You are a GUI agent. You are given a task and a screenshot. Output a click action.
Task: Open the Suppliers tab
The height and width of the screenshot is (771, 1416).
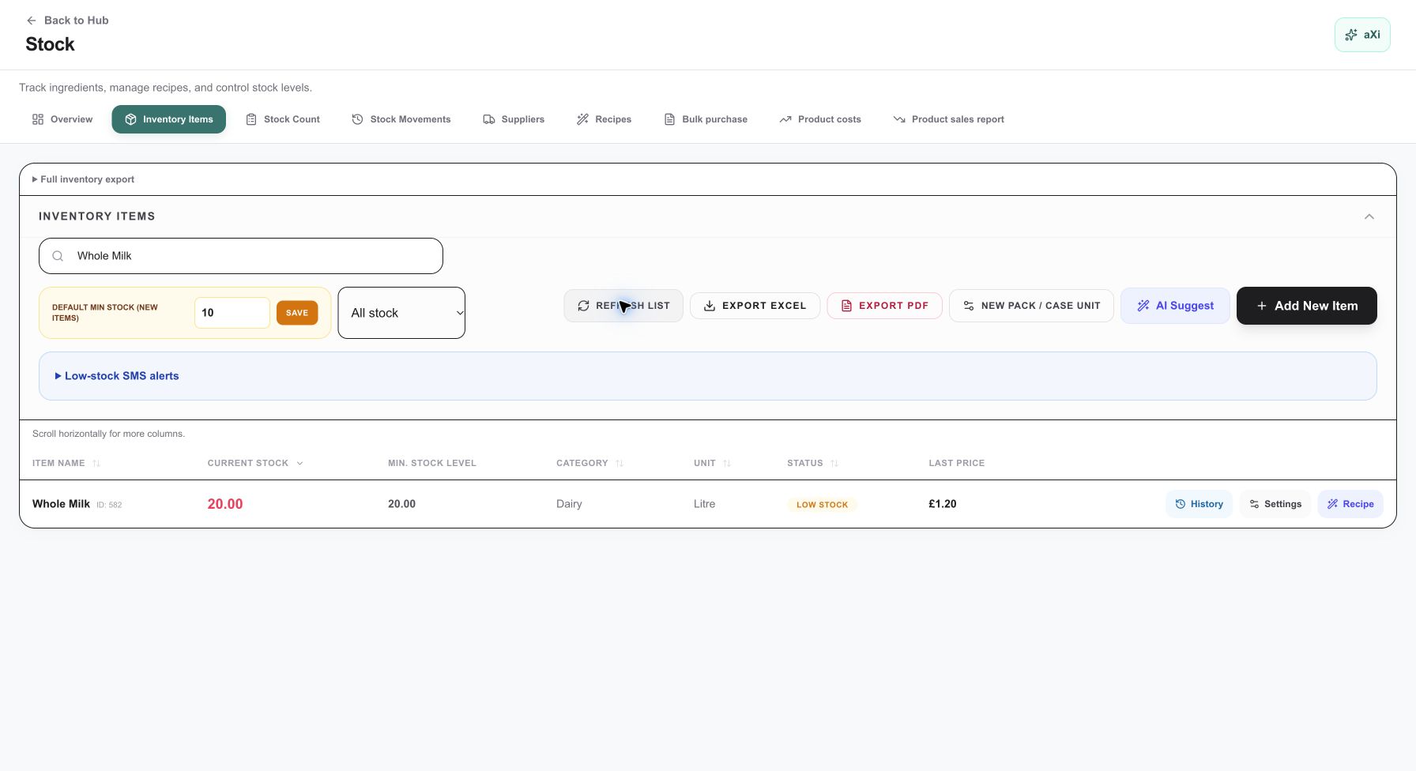point(514,119)
